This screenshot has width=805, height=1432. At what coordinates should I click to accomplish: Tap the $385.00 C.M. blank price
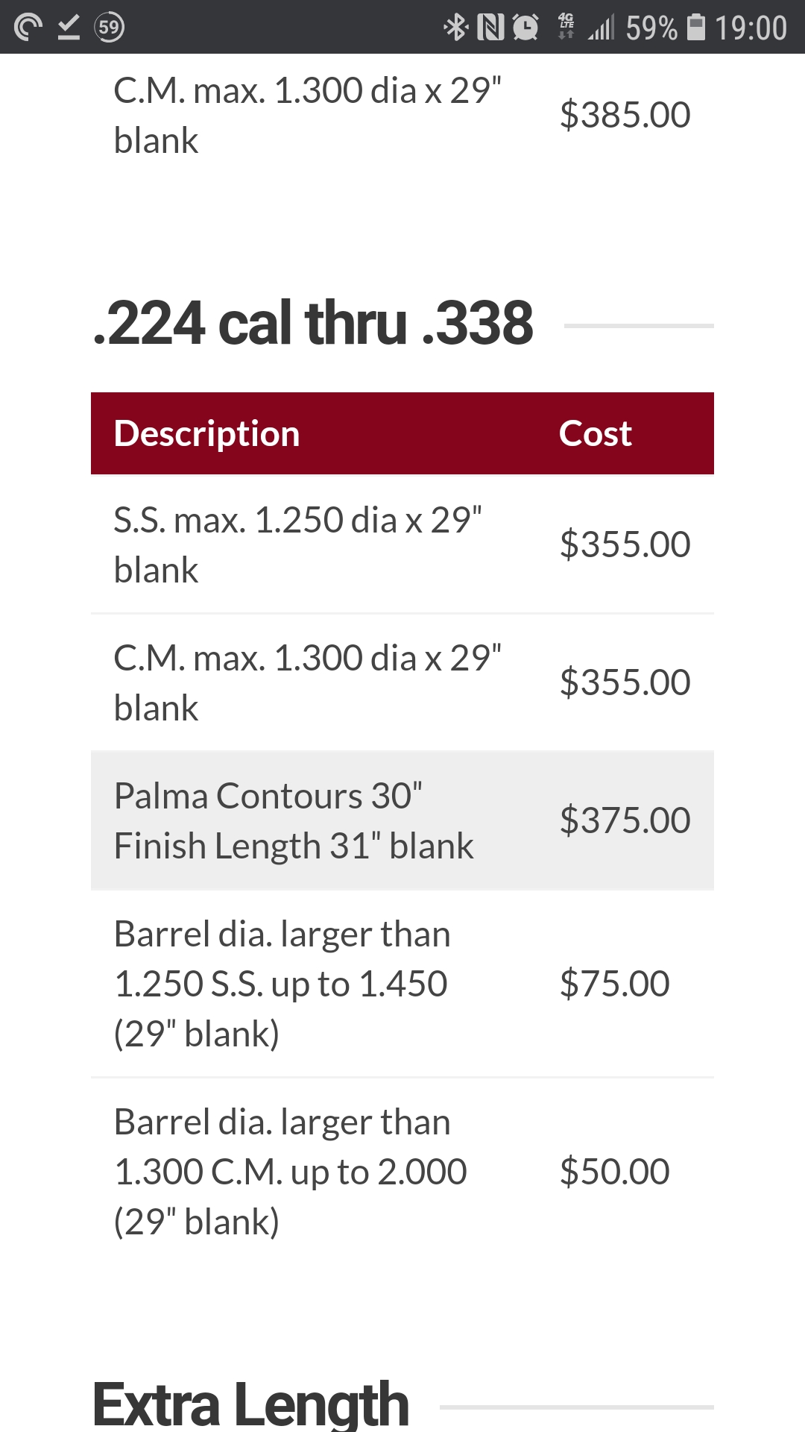pyautogui.click(x=625, y=115)
